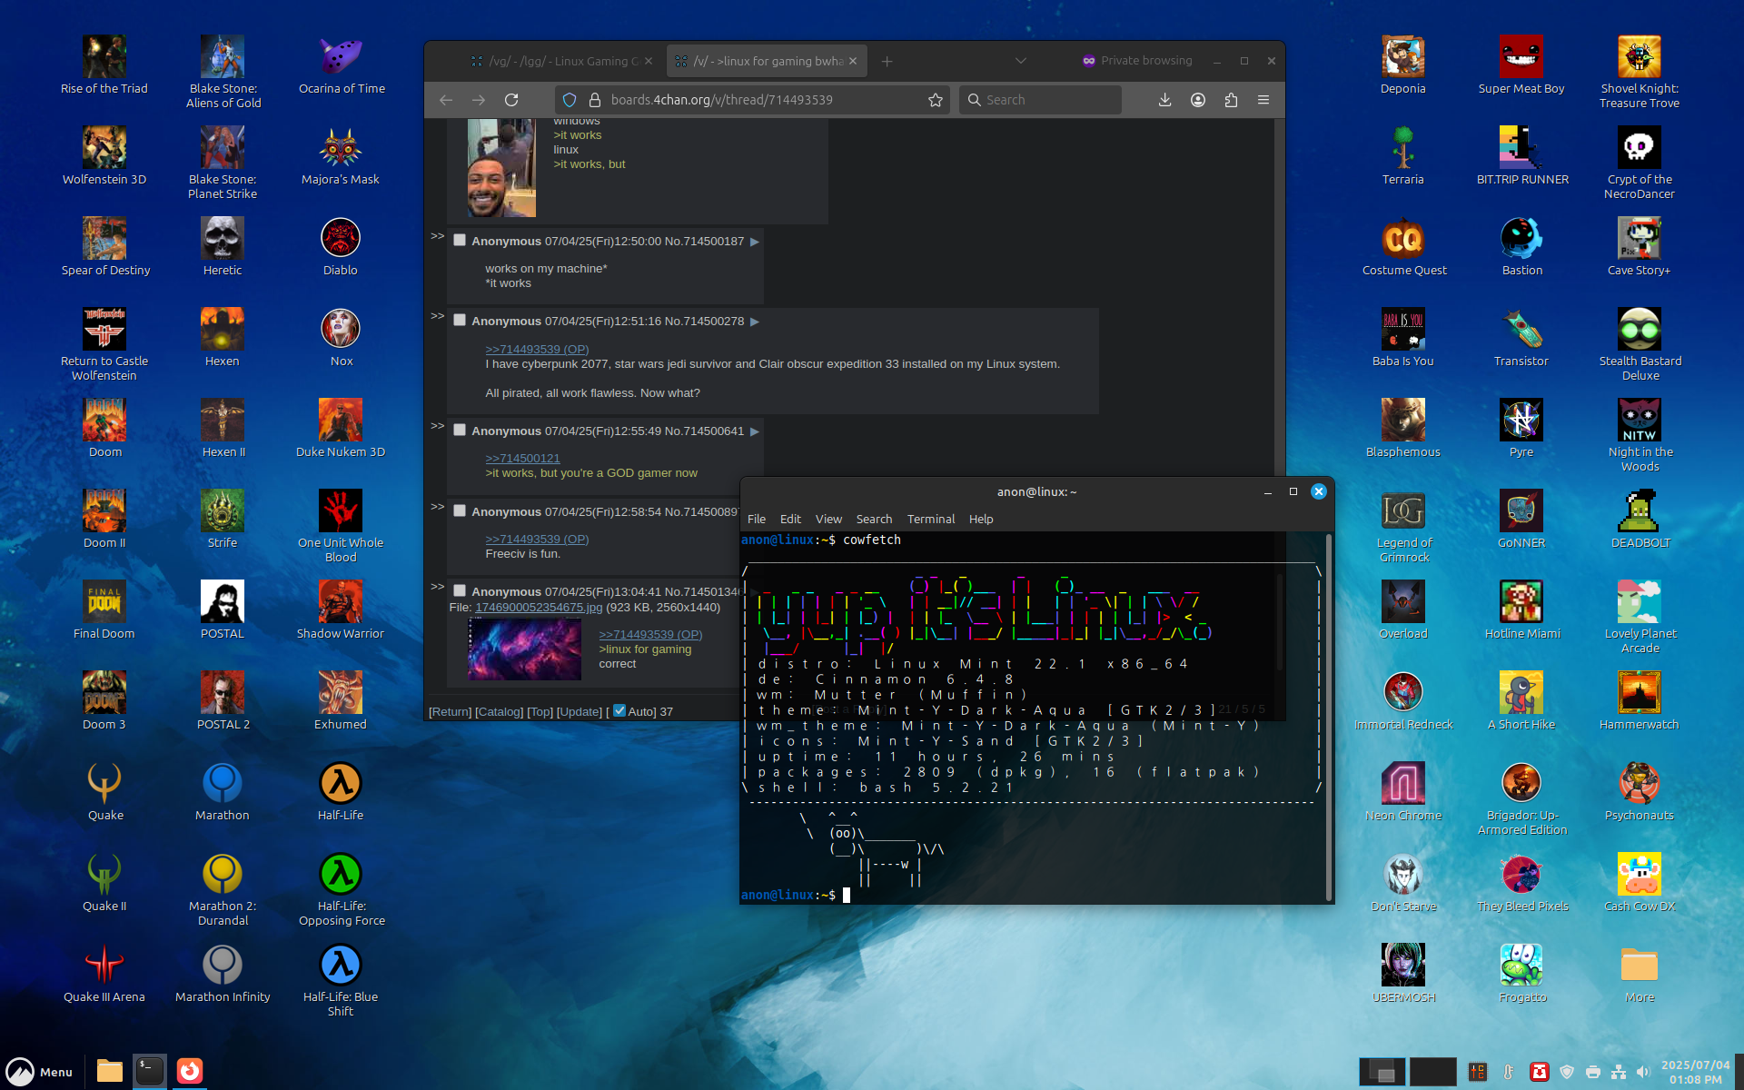This screenshot has width=1744, height=1090.
Task: Open the More folder on desktop
Action: click(1640, 973)
